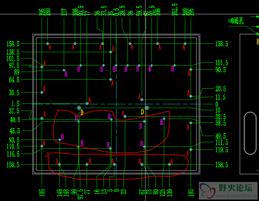Click the 64.5 dimension label
The width and height of the screenshot is (259, 201).
[x=14, y=80]
